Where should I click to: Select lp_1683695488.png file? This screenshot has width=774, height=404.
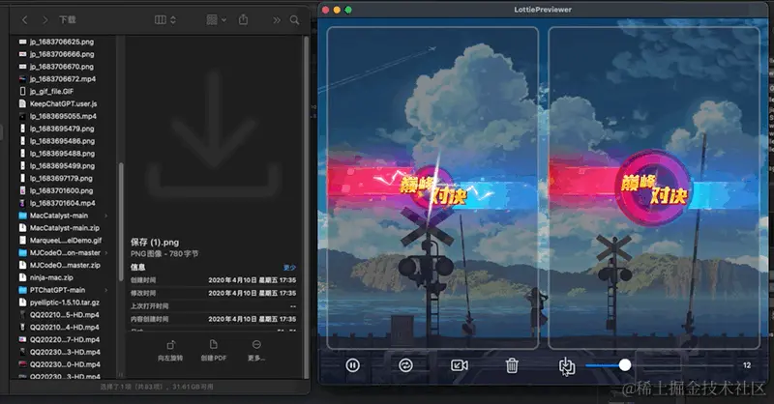(62, 154)
